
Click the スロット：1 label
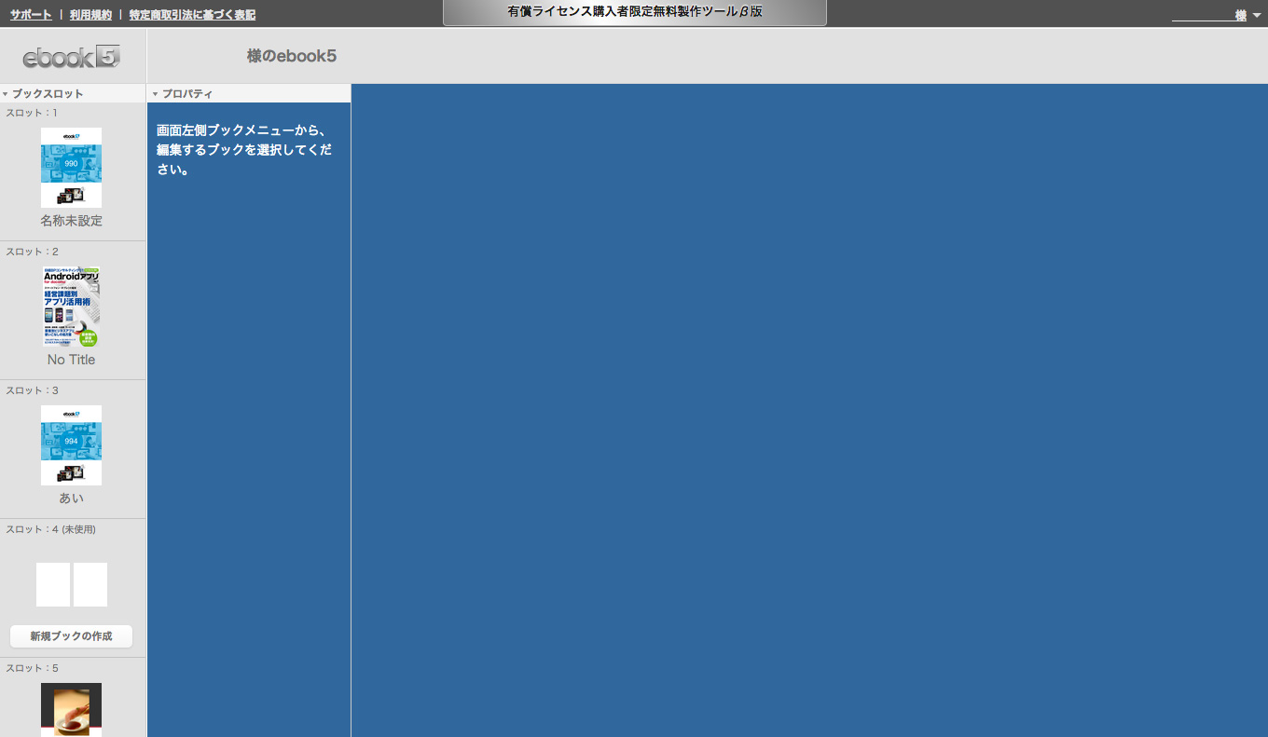pos(32,113)
